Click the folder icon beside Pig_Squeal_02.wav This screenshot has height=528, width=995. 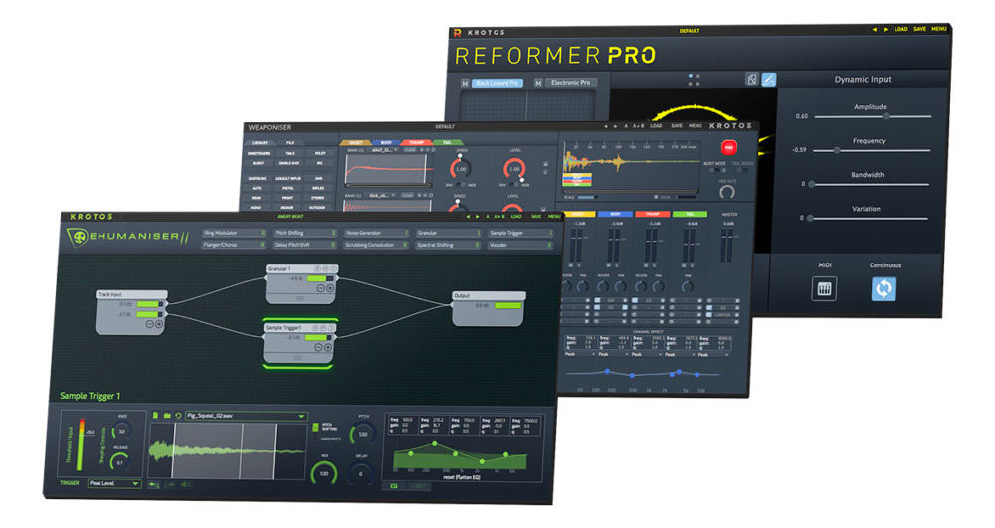[167, 416]
